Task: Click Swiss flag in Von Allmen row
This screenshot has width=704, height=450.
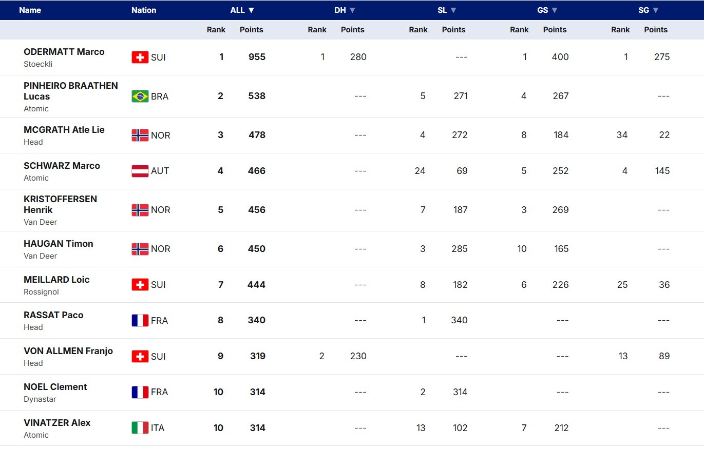Action: coord(140,356)
